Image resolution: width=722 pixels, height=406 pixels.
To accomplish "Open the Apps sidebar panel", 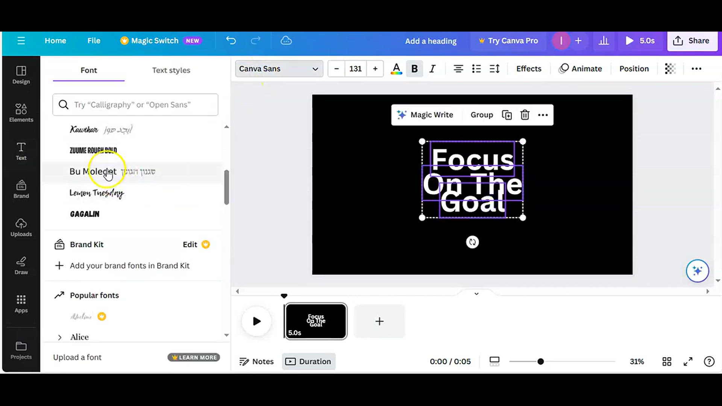I will [21, 304].
